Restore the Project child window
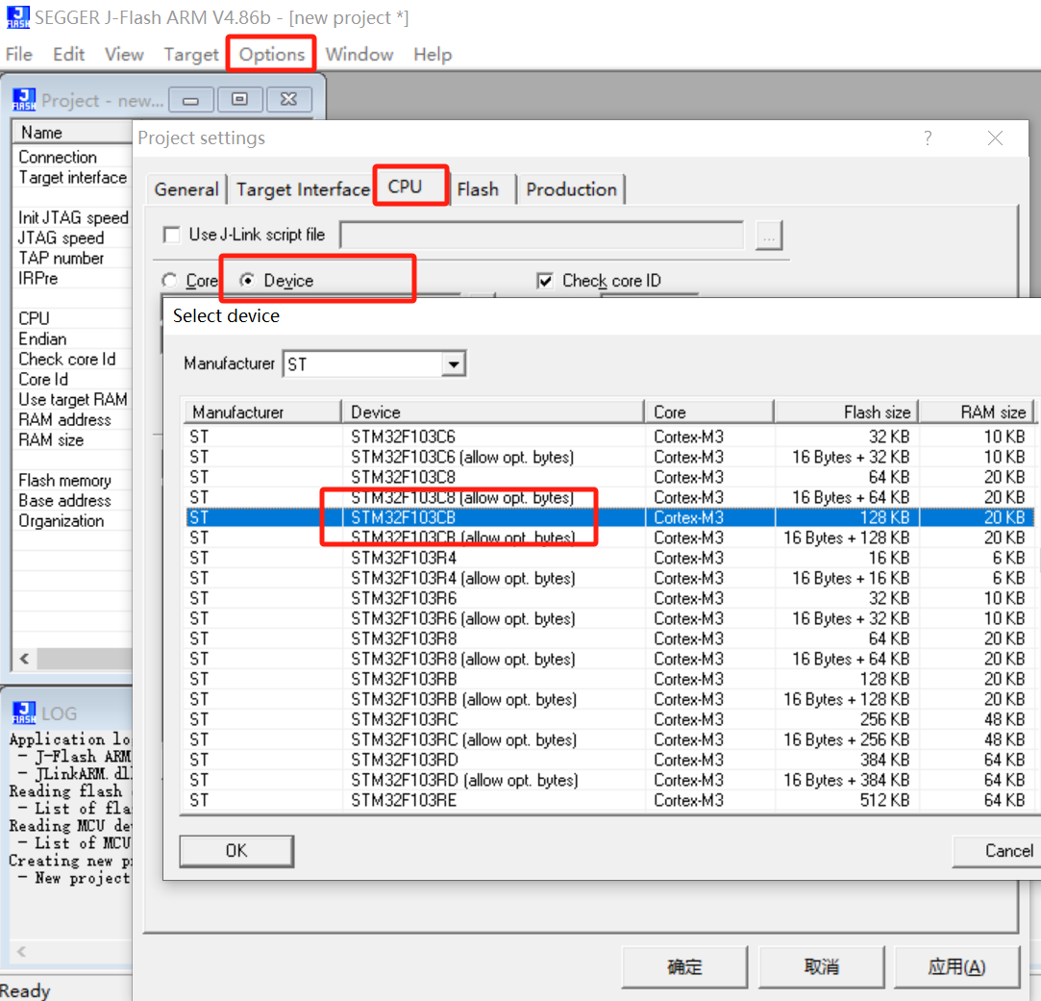Screen dimensions: 1041x1001 click(x=239, y=100)
